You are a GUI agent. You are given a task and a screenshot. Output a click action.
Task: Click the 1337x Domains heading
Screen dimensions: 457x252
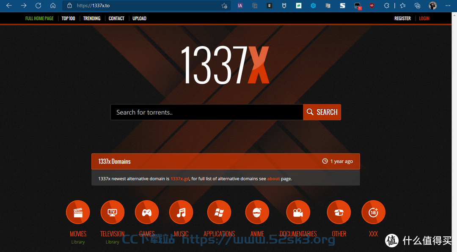114,162
